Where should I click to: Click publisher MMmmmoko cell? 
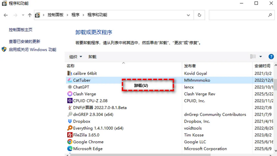coord(197,80)
